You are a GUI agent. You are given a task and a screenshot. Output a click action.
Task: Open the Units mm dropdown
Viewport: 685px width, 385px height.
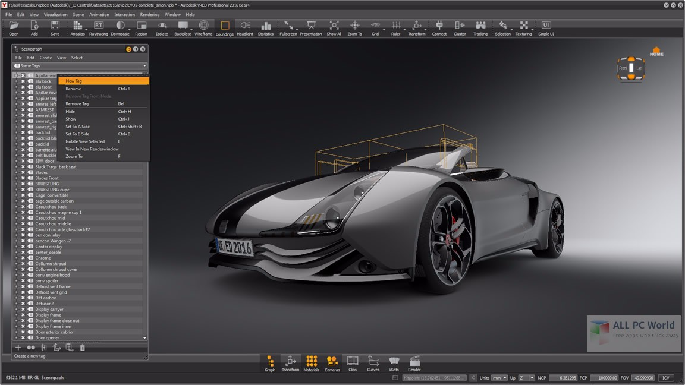(501, 378)
